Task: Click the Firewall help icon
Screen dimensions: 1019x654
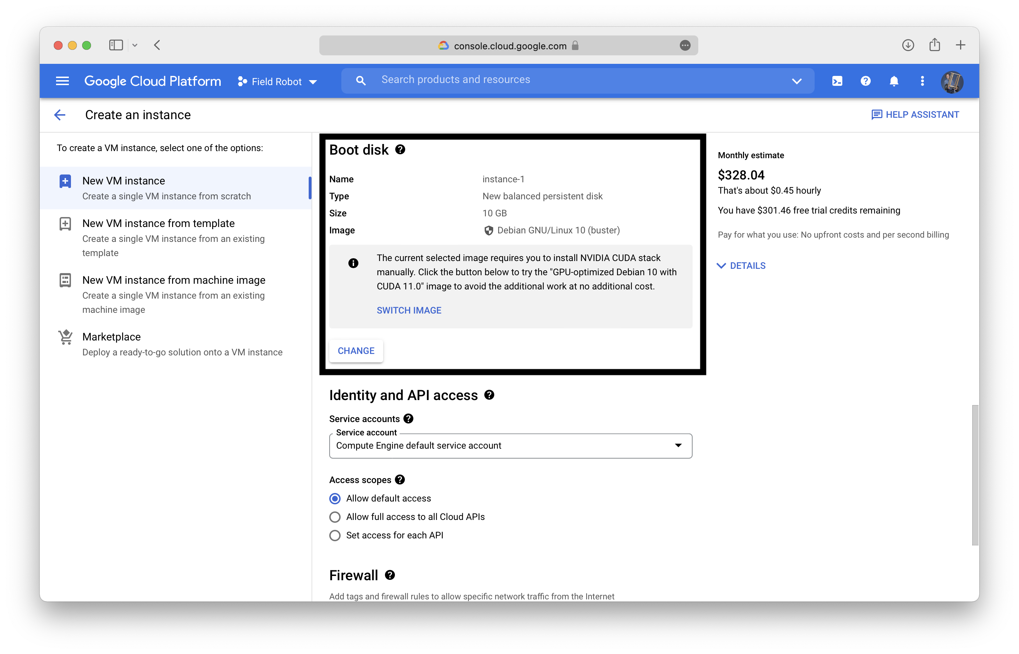Action: pyautogui.click(x=390, y=575)
